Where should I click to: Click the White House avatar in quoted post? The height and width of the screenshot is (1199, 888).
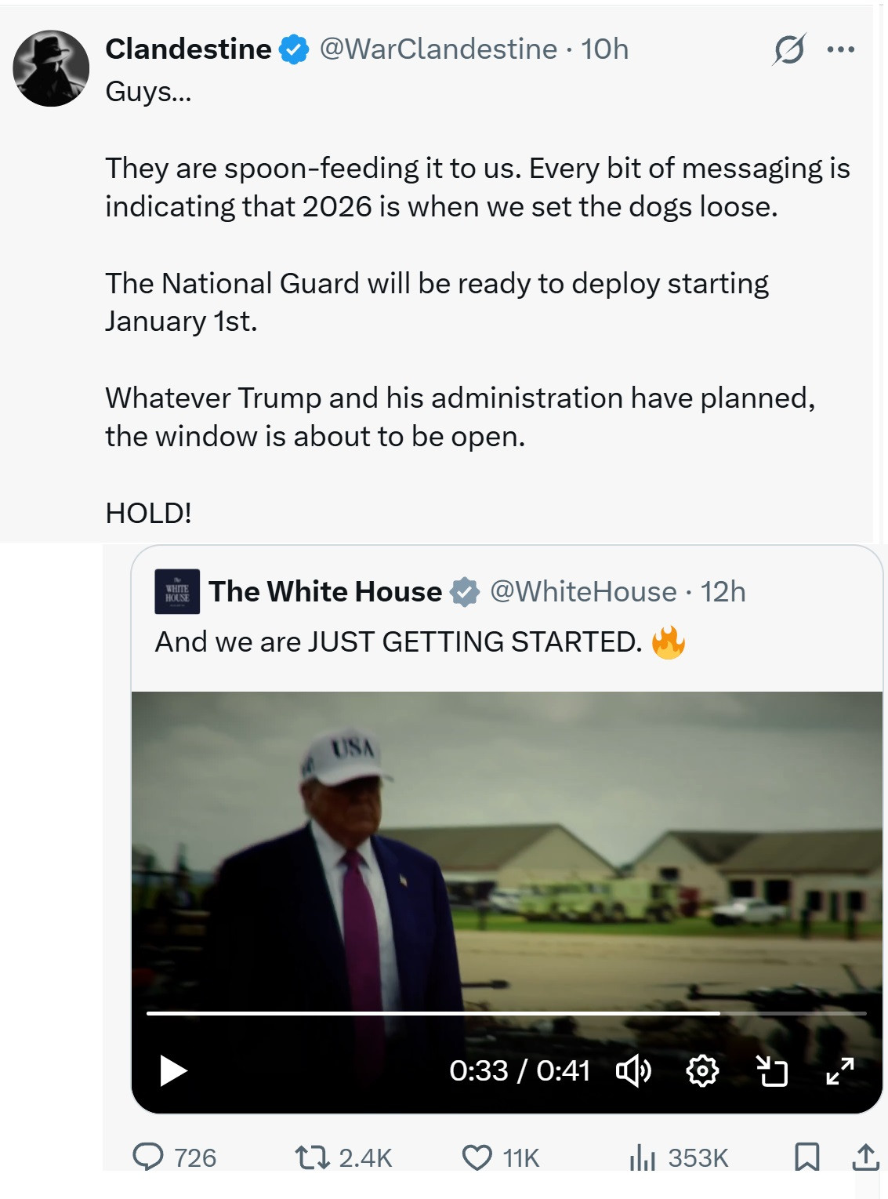click(x=177, y=591)
